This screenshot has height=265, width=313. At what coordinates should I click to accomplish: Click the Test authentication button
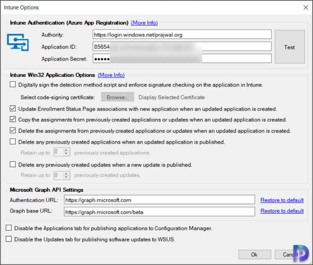290,47
